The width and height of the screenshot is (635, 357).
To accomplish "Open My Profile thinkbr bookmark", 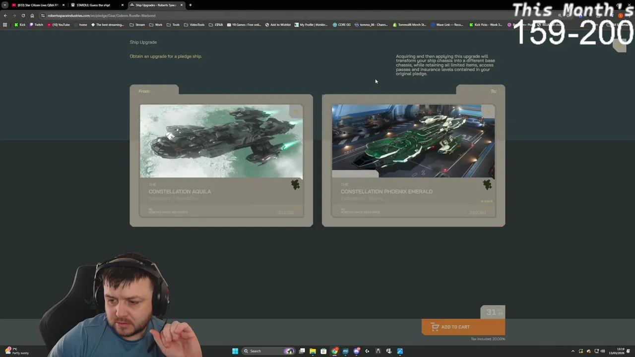I will point(311,25).
